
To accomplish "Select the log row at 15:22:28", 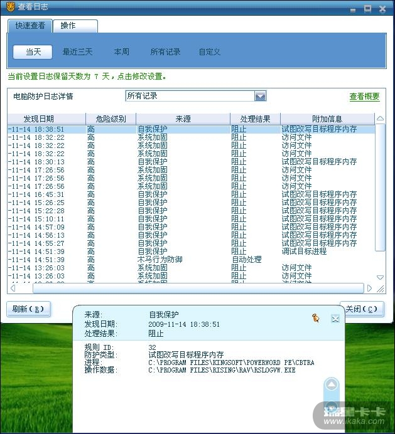I will [x=192, y=211].
